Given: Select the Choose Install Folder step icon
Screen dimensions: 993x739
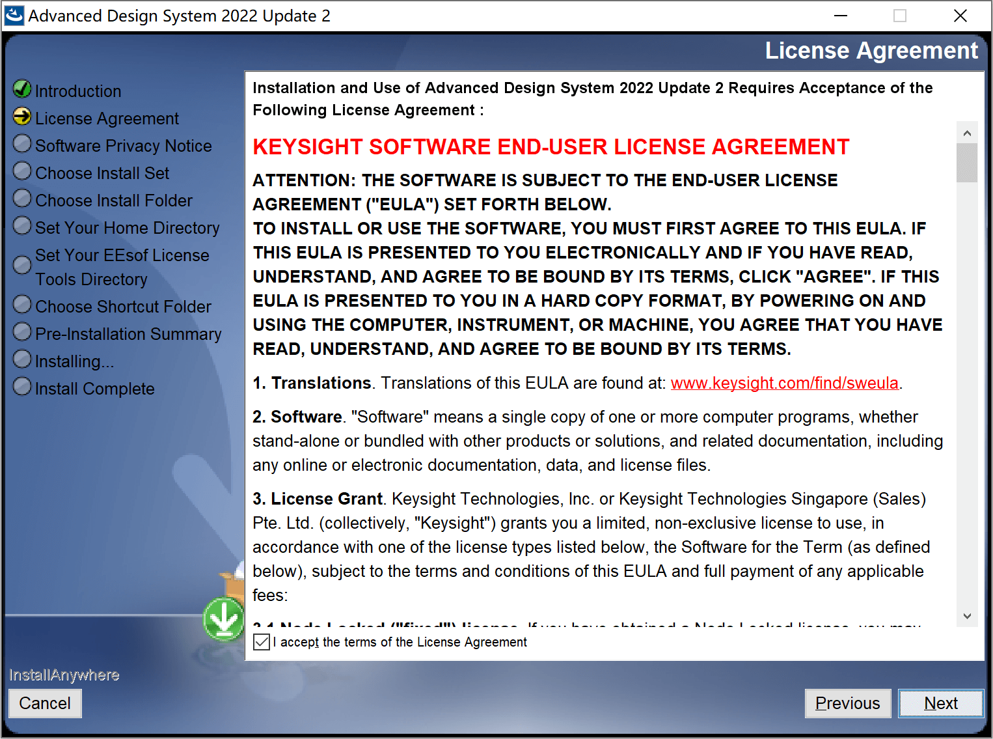Looking at the screenshot, I should tap(21, 198).
